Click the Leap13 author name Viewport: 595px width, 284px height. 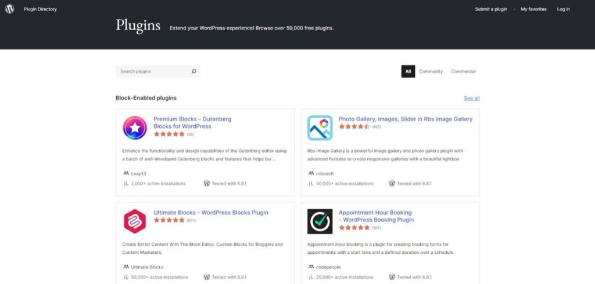tap(138, 173)
